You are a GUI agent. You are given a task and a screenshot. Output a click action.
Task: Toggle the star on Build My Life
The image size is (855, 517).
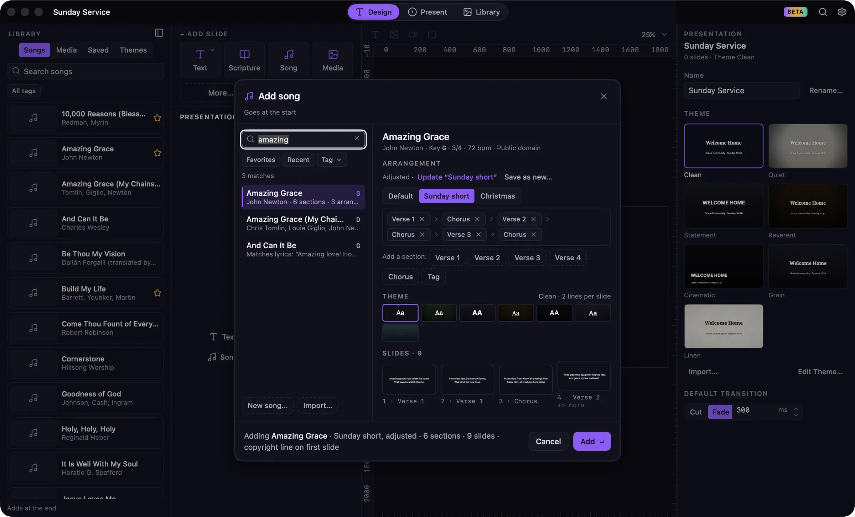(157, 293)
